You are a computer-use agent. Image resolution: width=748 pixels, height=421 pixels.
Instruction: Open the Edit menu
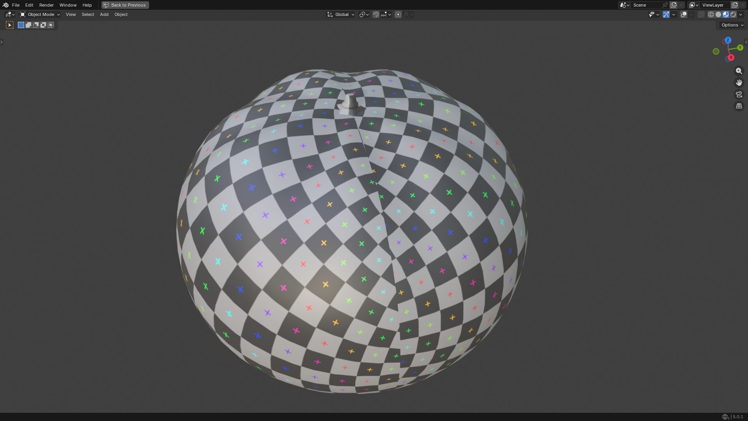pyautogui.click(x=29, y=5)
